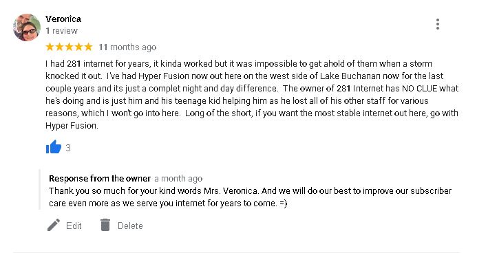This screenshot has width=477, height=253.
Task: Click the second gold star
Action: (60, 47)
